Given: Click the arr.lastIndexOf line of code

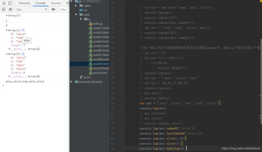Looking at the screenshot, I should 171,133.
